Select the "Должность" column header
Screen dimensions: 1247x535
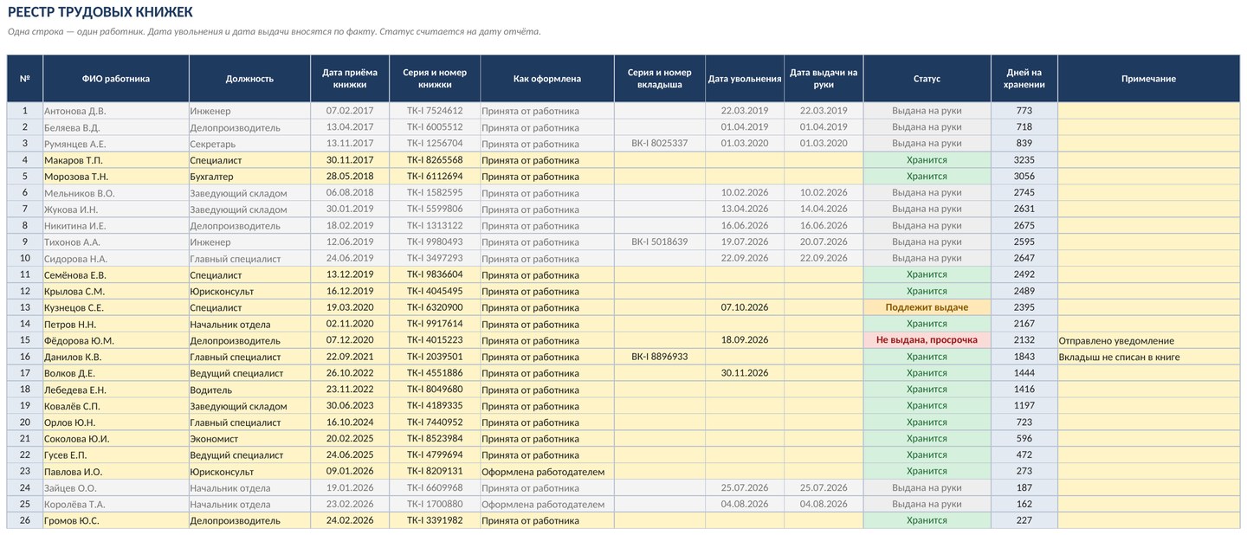coord(249,79)
